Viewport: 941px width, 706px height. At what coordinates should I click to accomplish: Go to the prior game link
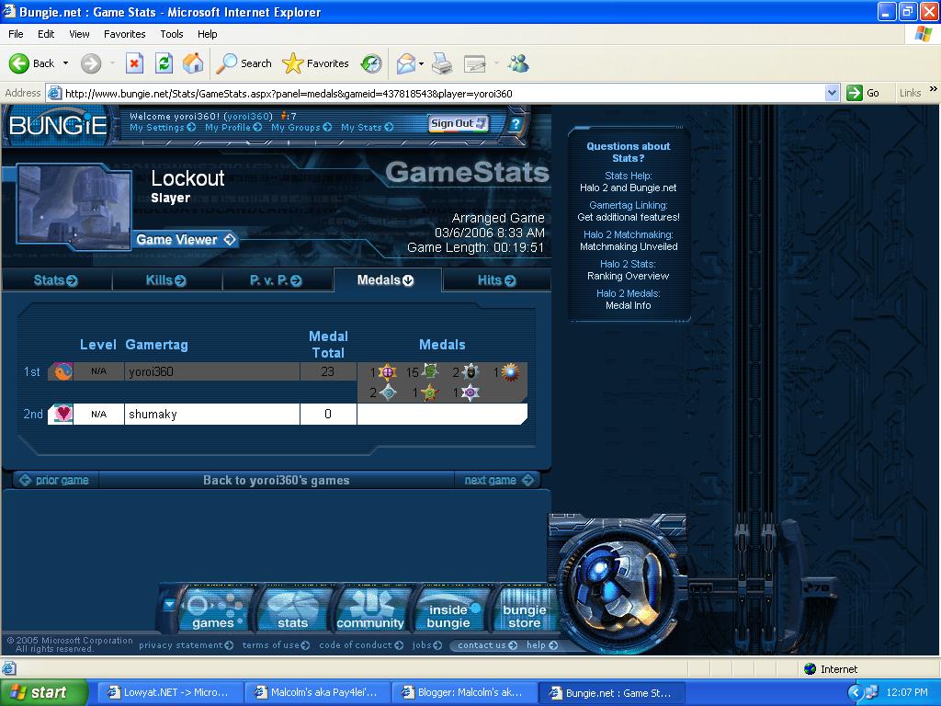click(x=54, y=480)
